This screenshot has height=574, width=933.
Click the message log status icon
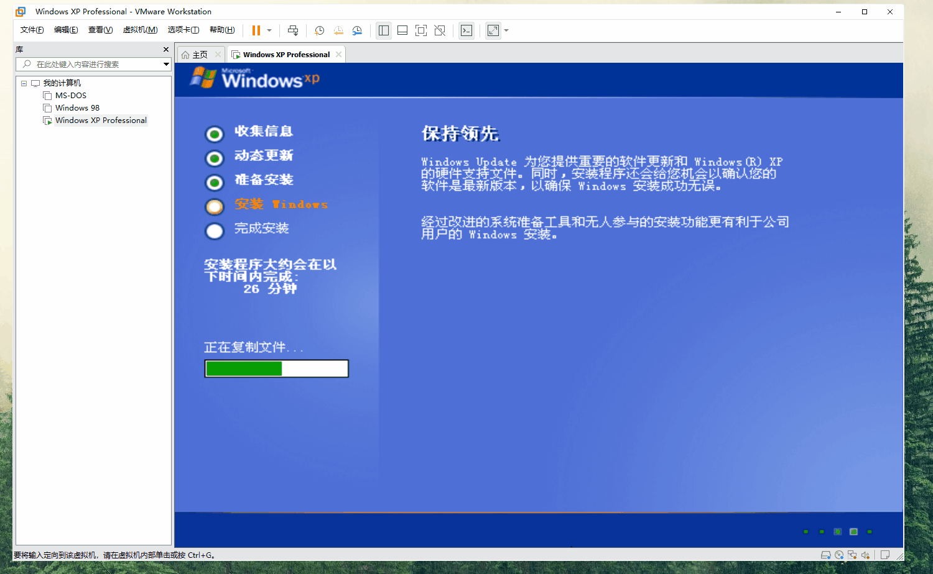pyautogui.click(x=885, y=555)
